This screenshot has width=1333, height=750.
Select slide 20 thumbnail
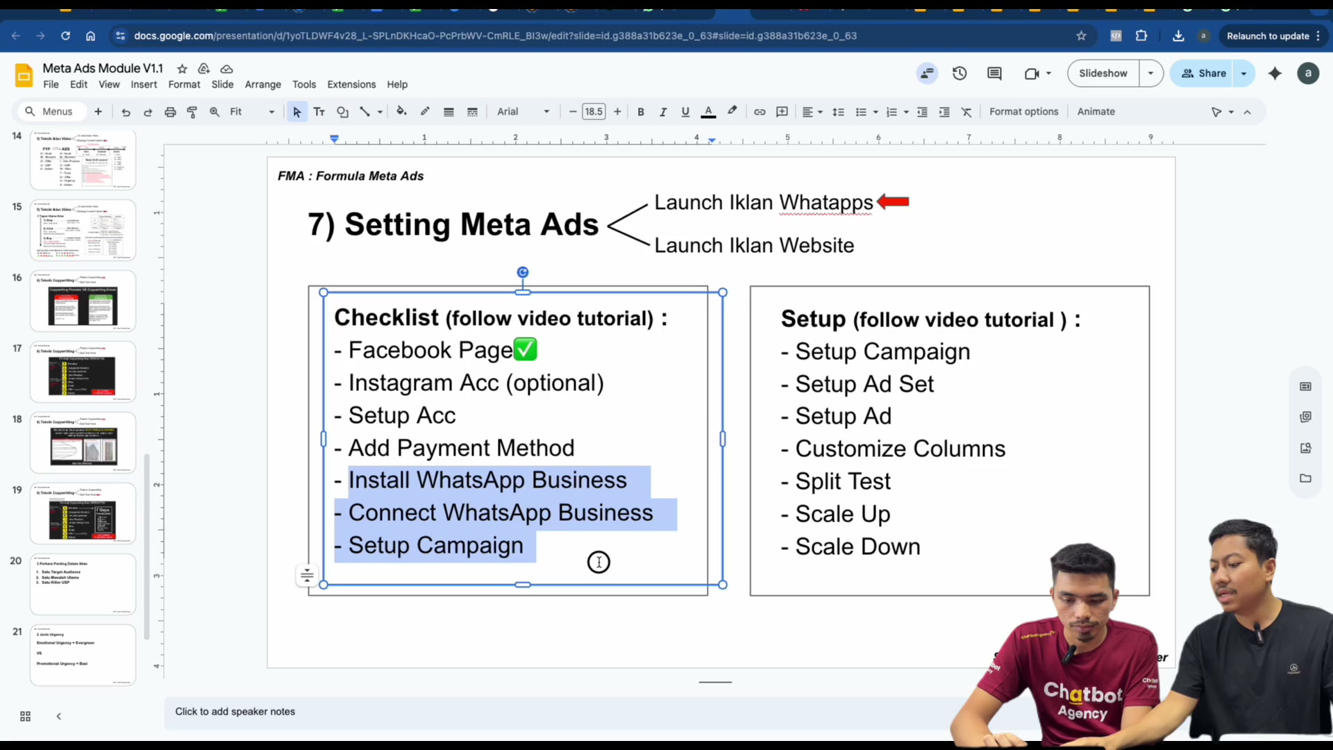tap(83, 584)
